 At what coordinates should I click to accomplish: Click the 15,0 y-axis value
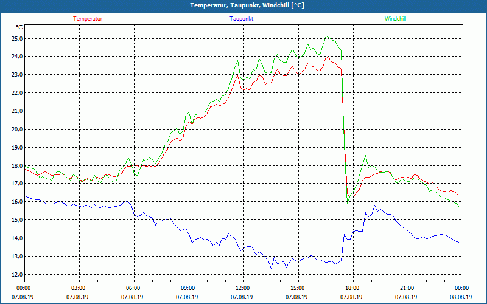pyautogui.click(x=17, y=220)
